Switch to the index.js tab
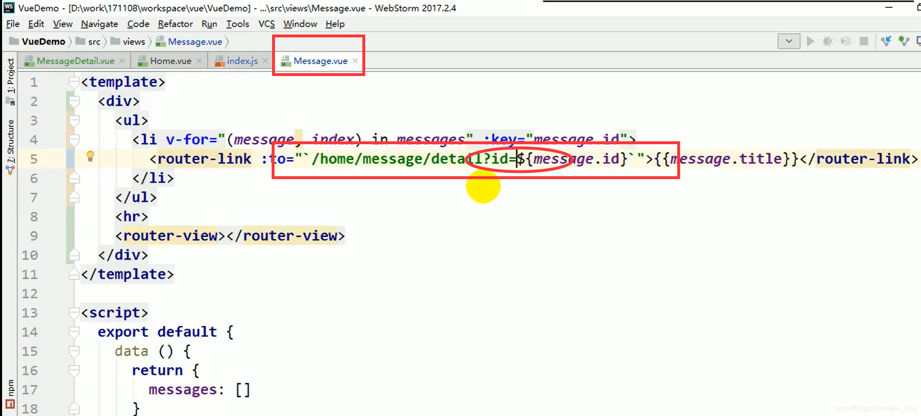Image resolution: width=921 pixels, height=416 pixels. click(x=242, y=61)
